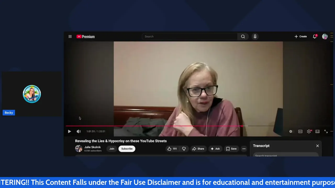Click the video title text
This screenshot has height=188, width=335.
(121, 141)
